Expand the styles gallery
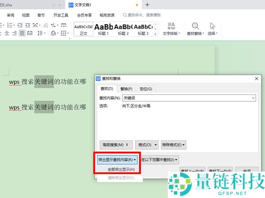This screenshot has width=265, height=198. point(155,34)
